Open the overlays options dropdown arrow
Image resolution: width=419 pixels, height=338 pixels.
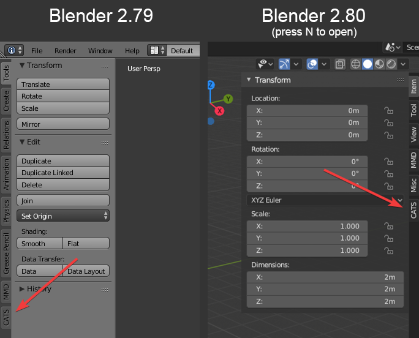point(324,64)
